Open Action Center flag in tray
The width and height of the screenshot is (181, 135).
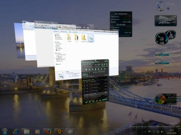click(x=150, y=132)
